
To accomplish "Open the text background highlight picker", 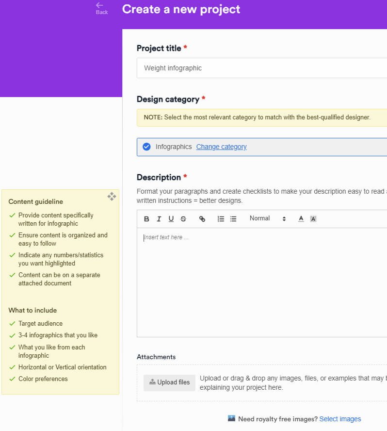I will [313, 219].
